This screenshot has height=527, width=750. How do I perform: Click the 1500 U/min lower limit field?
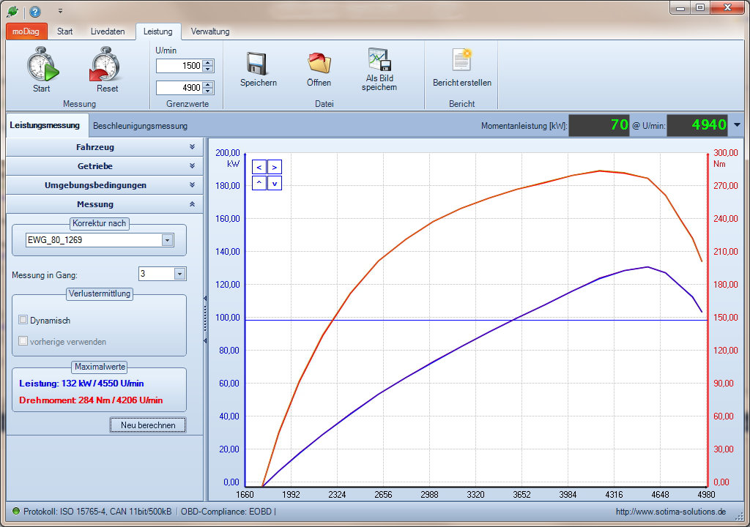179,66
